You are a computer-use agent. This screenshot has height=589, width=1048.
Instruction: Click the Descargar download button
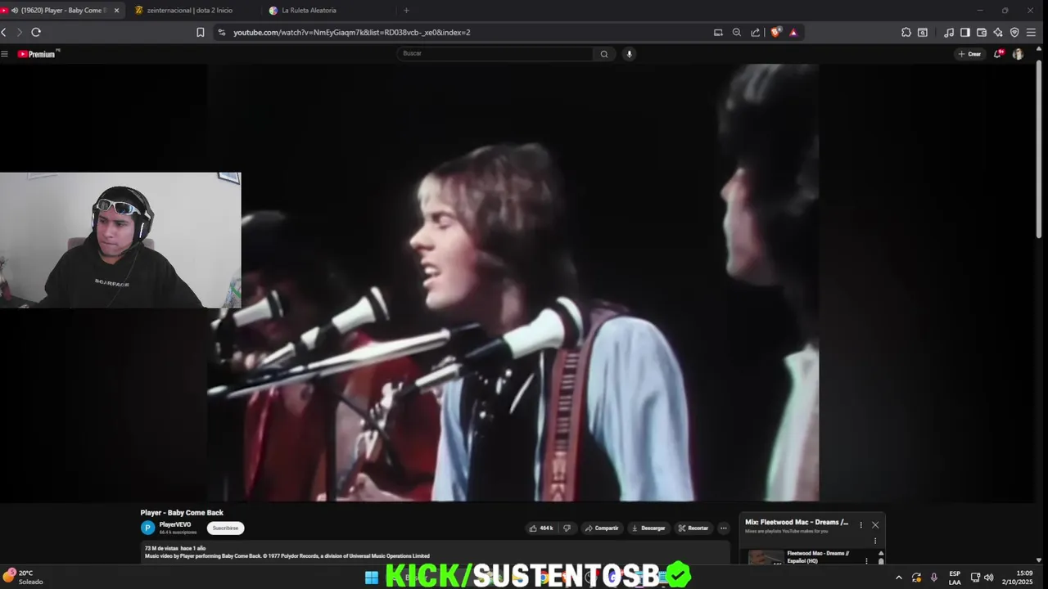click(648, 528)
